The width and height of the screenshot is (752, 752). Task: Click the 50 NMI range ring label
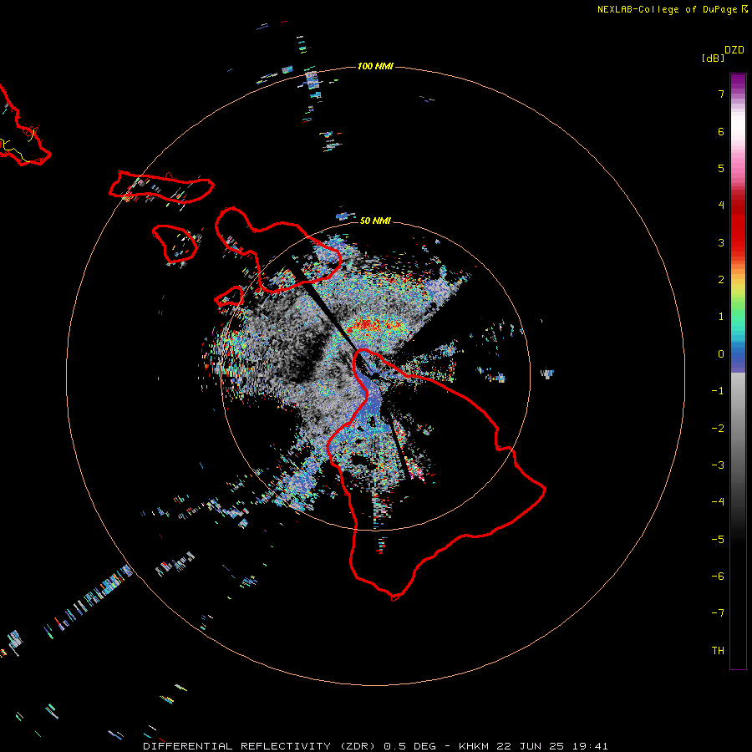[x=375, y=221]
